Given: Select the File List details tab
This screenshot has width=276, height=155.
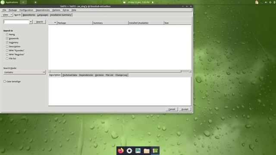Looking at the screenshot, I should pyautogui.click(x=109, y=75).
